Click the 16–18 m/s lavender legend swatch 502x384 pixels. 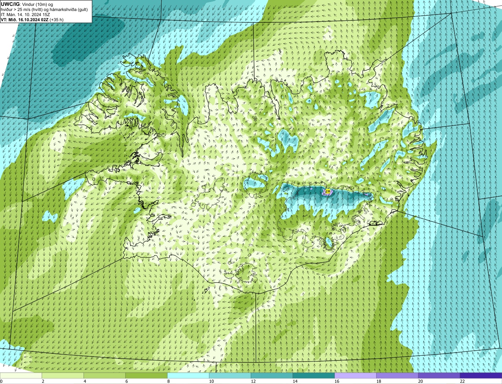tap(356, 375)
